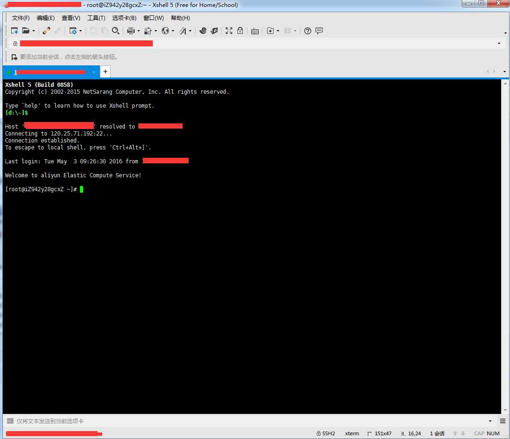Expand the Encoding globe dropdown arrow
Image resolution: width=510 pixels, height=439 pixels.
coord(173,31)
